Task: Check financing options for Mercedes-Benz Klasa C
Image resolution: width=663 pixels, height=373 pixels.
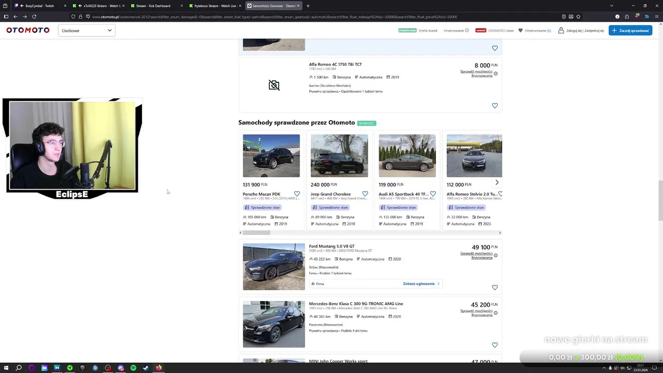Action: pos(476,313)
